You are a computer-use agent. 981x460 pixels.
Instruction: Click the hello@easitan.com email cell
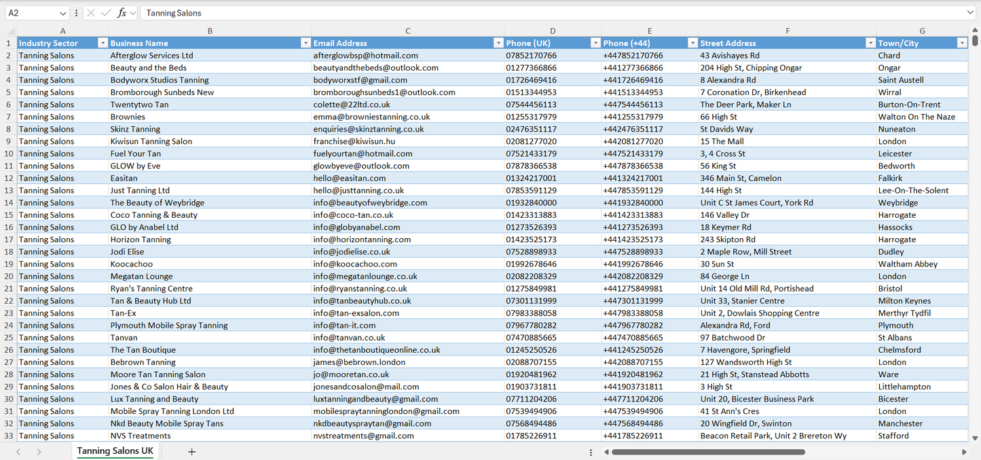(408, 178)
